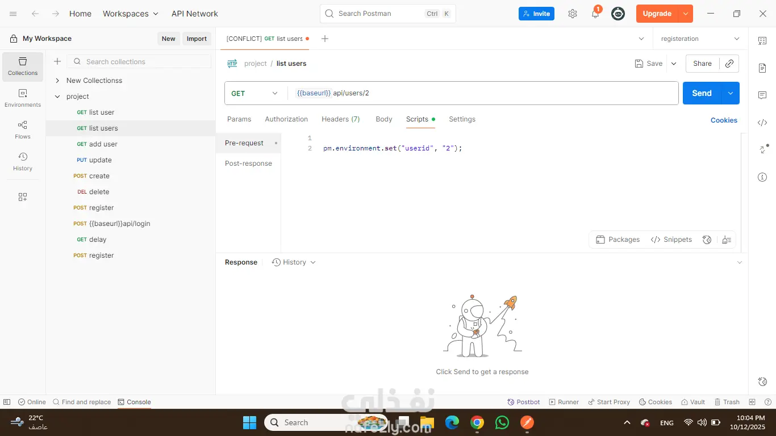Click the request URL field
The image size is (776, 436).
point(483,93)
